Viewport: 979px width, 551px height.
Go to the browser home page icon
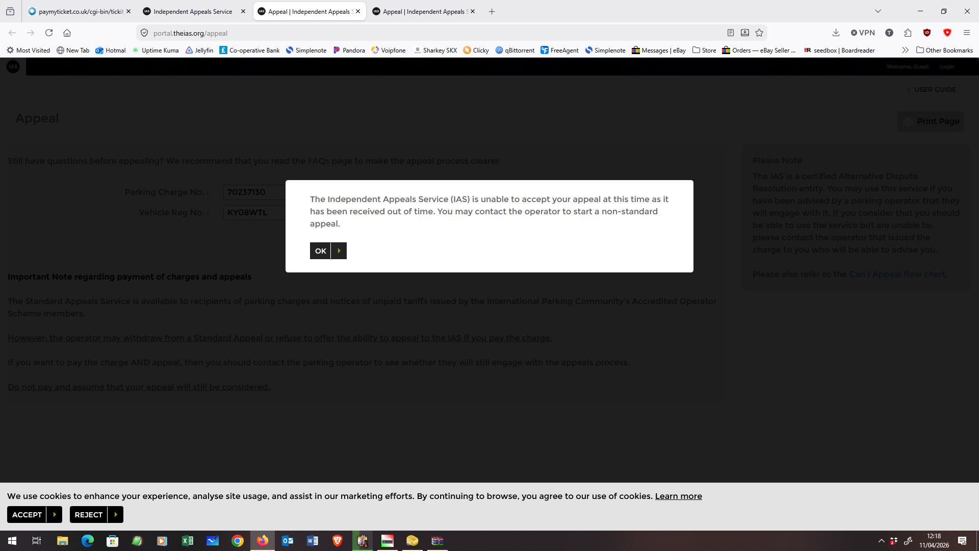tap(67, 33)
